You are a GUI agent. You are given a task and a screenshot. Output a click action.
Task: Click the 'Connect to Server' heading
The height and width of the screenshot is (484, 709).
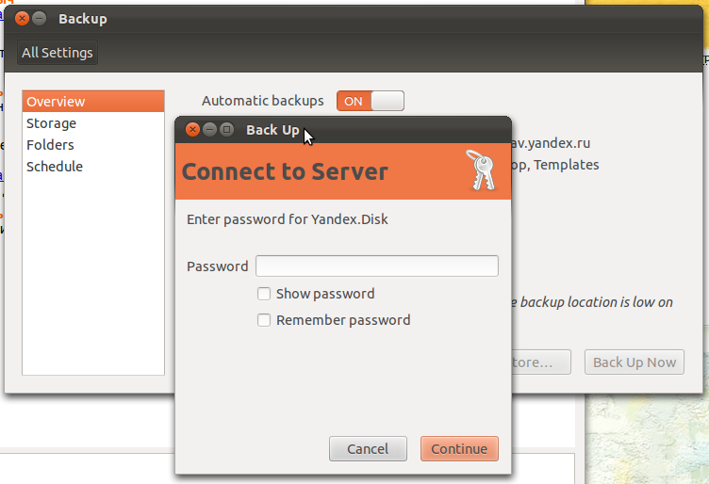tap(285, 171)
